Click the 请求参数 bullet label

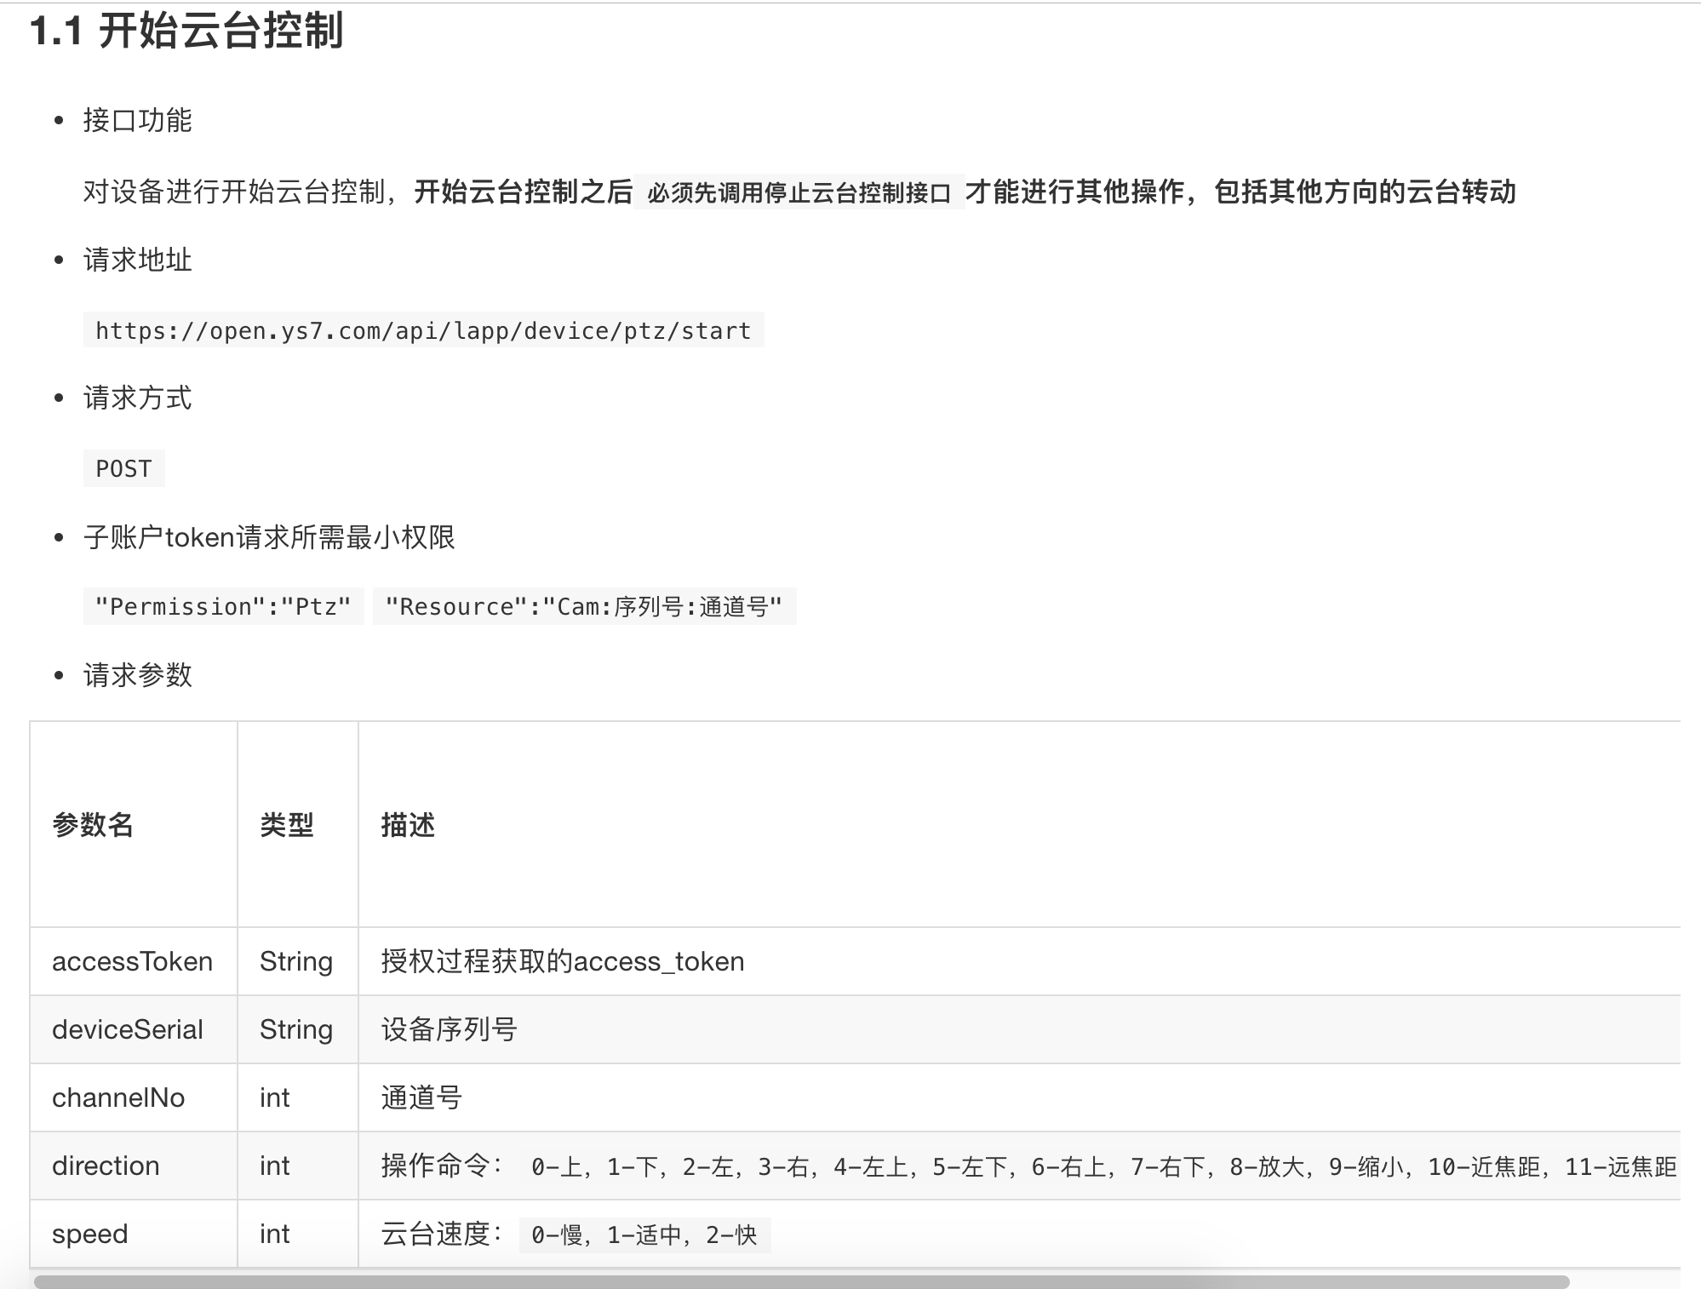(x=137, y=676)
